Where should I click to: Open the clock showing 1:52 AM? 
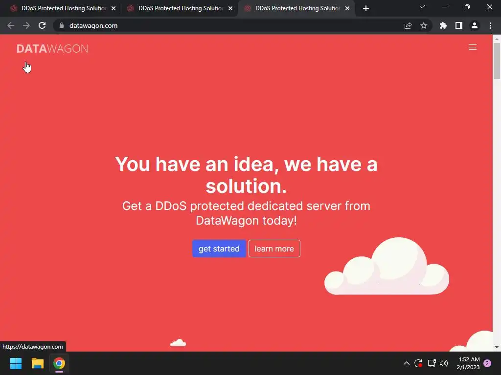click(x=468, y=363)
